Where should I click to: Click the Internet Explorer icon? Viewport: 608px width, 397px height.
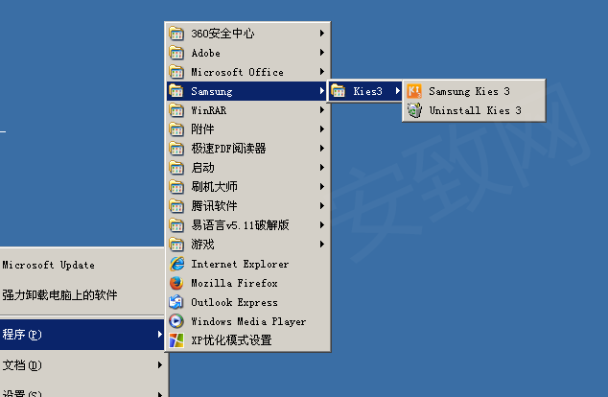click(x=176, y=264)
